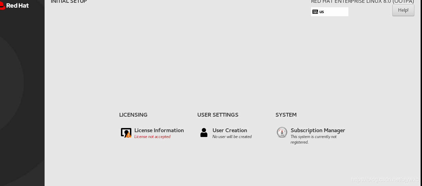Open the Subscription Manager label
422x186 pixels.
pos(318,130)
